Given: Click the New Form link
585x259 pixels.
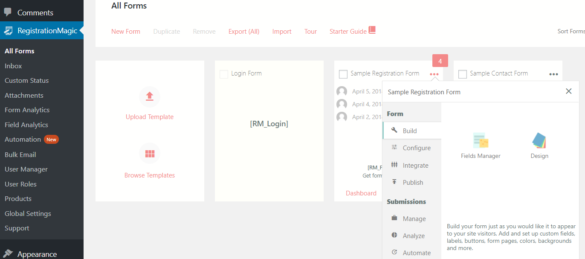Looking at the screenshot, I should point(126,32).
